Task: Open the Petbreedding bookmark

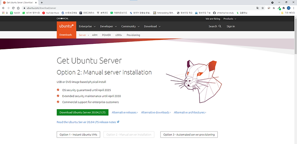Action: point(164,13)
